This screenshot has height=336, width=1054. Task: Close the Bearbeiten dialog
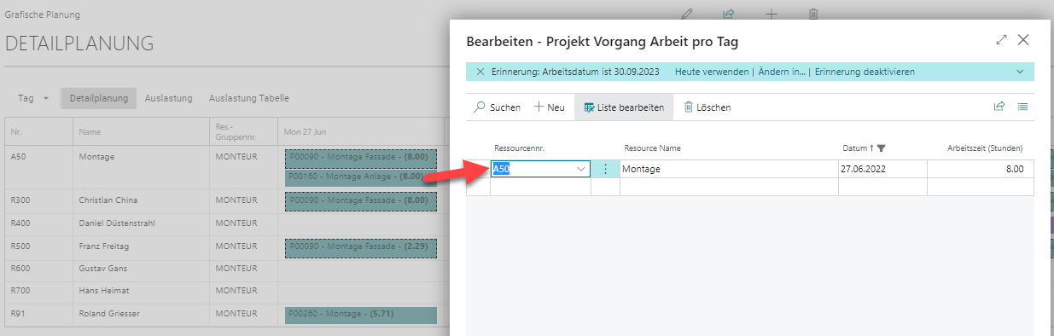[1023, 40]
